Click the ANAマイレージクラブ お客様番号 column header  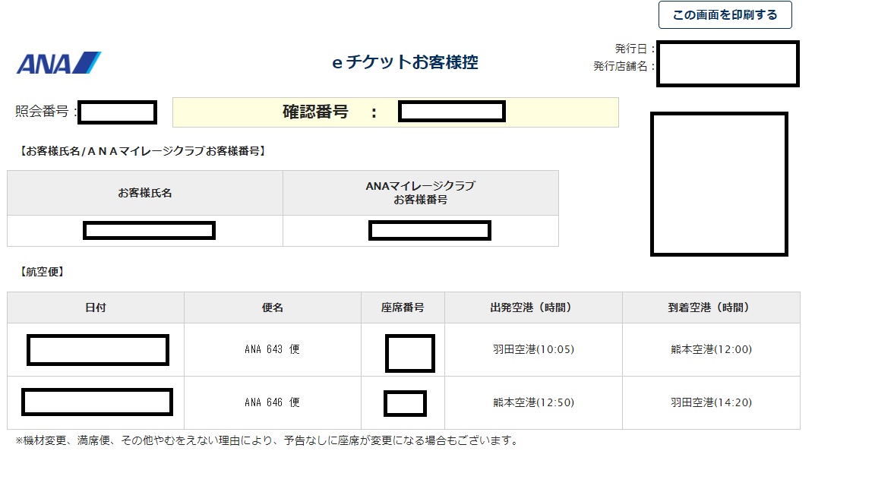click(x=420, y=193)
